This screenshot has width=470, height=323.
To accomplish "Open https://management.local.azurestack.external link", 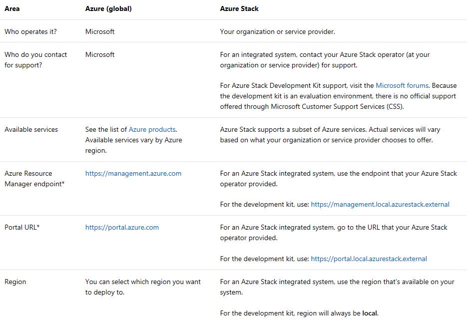I will click(380, 204).
